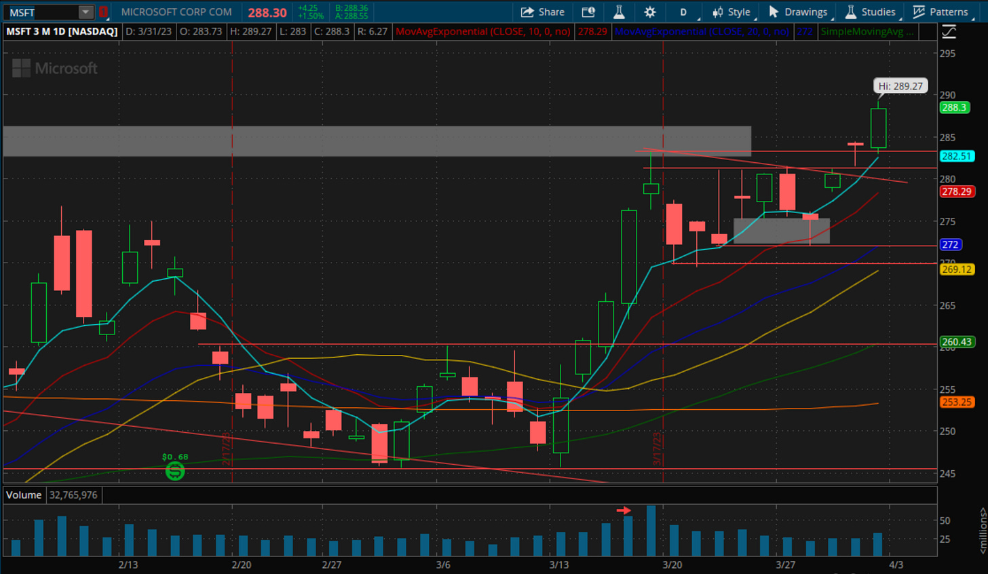Click the news/alerts icon next to Share

pyautogui.click(x=588, y=12)
